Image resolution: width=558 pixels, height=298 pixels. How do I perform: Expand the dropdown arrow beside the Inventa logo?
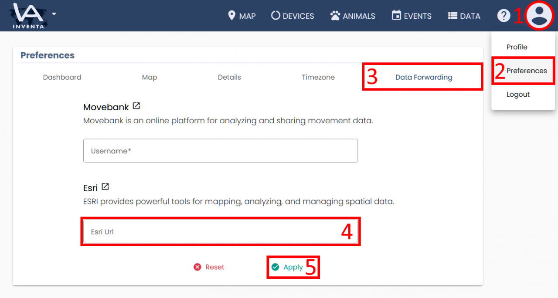54,14
